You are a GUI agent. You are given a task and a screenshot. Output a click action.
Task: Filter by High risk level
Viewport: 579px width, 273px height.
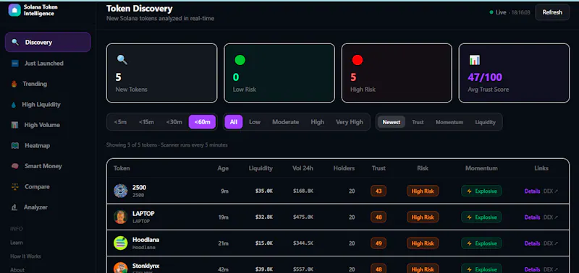[x=317, y=122]
